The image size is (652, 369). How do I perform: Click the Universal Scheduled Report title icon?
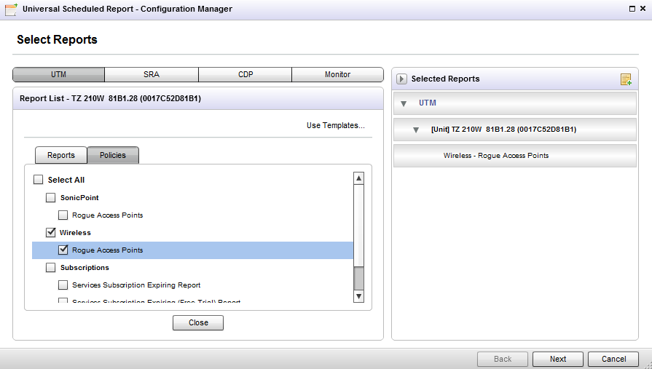(11, 9)
